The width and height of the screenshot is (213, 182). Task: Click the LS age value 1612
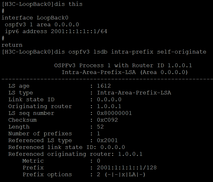tap(104, 86)
